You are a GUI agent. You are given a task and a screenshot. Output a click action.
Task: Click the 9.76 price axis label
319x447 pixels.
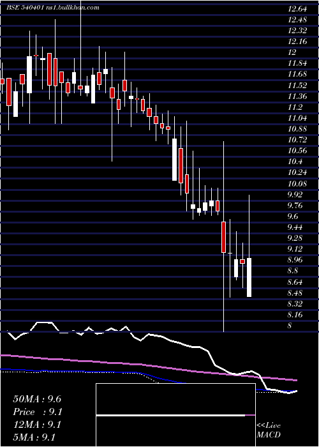pyautogui.click(x=295, y=205)
